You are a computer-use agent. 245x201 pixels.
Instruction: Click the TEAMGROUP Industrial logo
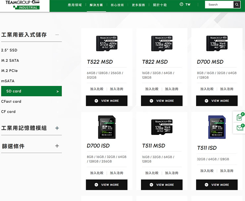pos(23,5)
